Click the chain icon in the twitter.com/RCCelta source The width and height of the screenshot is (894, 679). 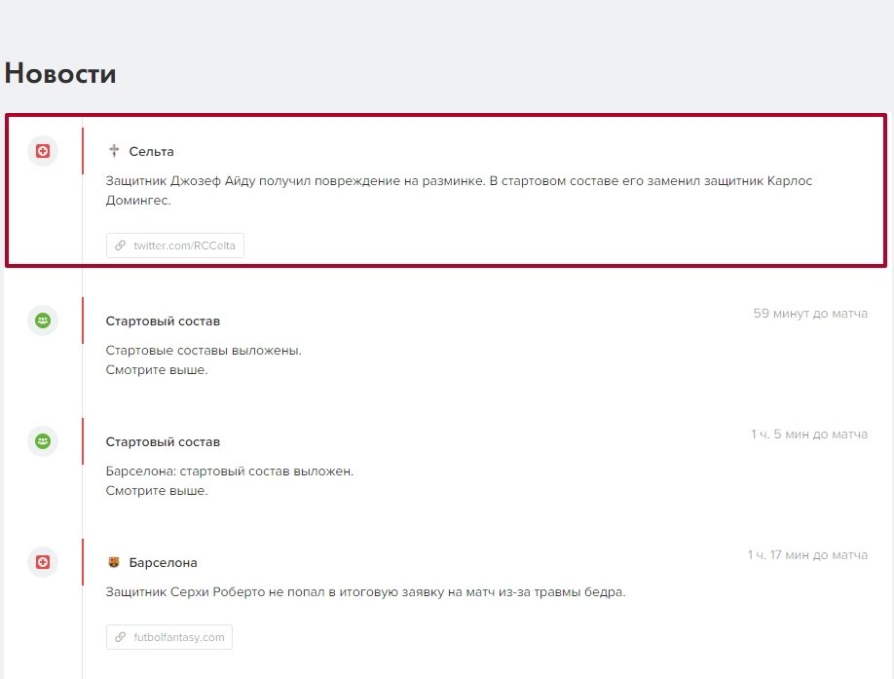tap(121, 246)
